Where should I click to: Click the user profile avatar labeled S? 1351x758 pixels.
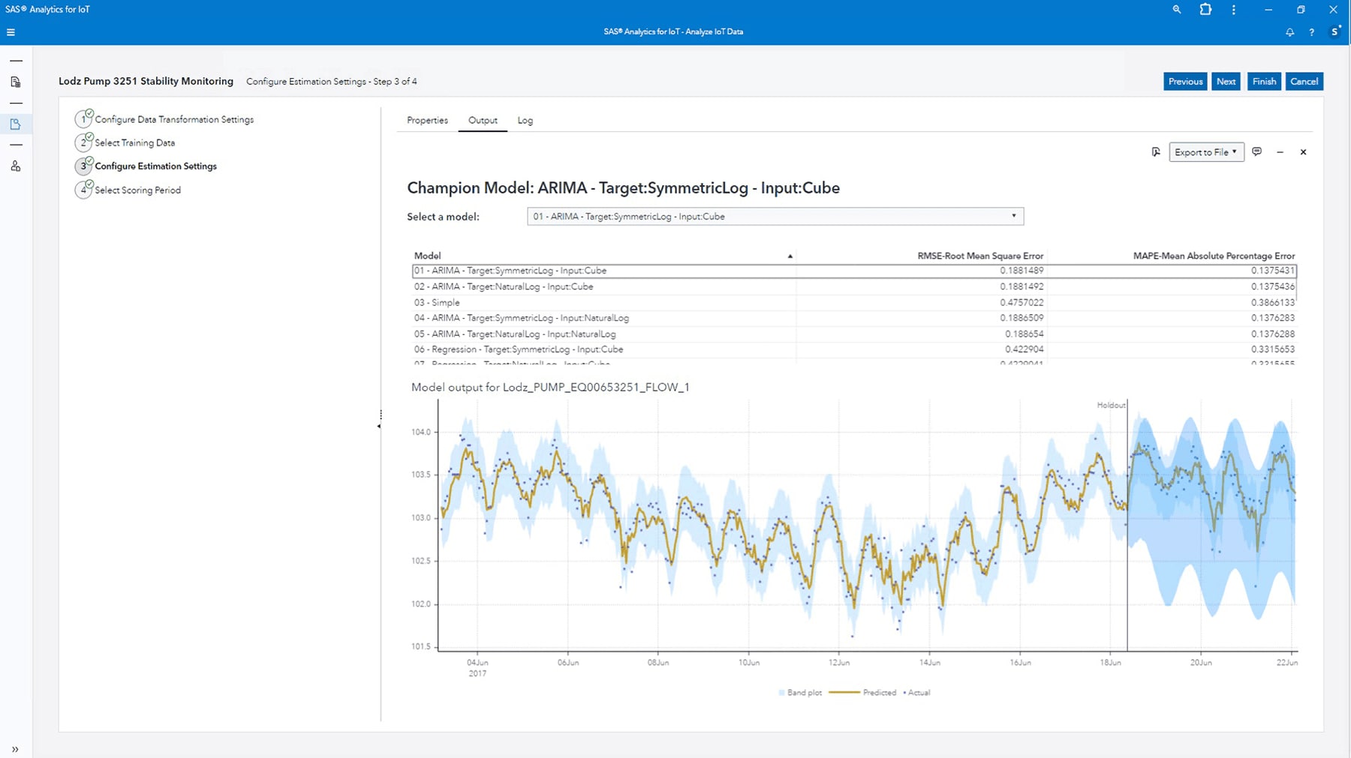tap(1335, 31)
